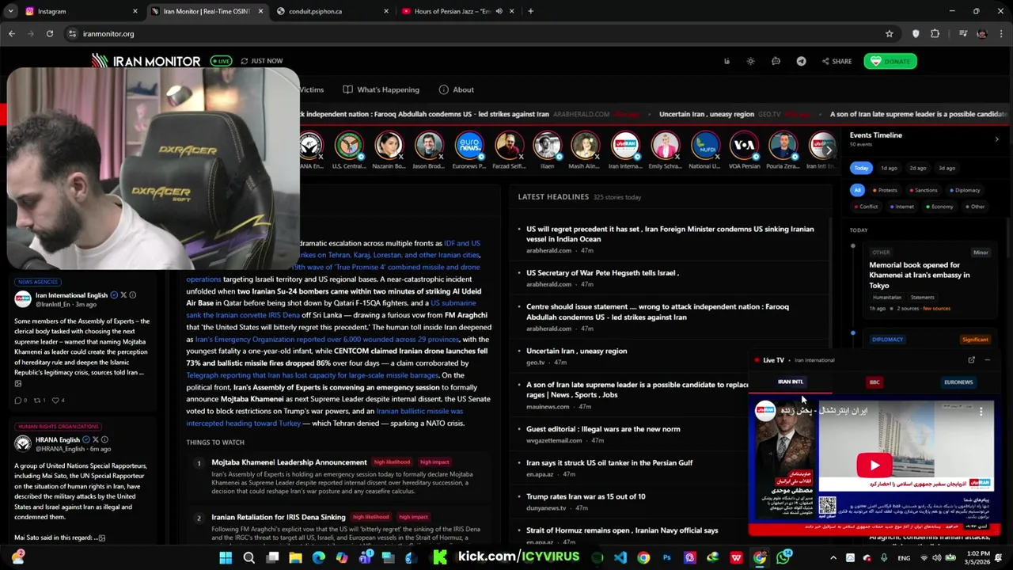Image resolution: width=1013 pixels, height=570 pixels.
Task: Open headline 'Trump rates Iran war as 15 out of 10'
Action: click(x=586, y=496)
